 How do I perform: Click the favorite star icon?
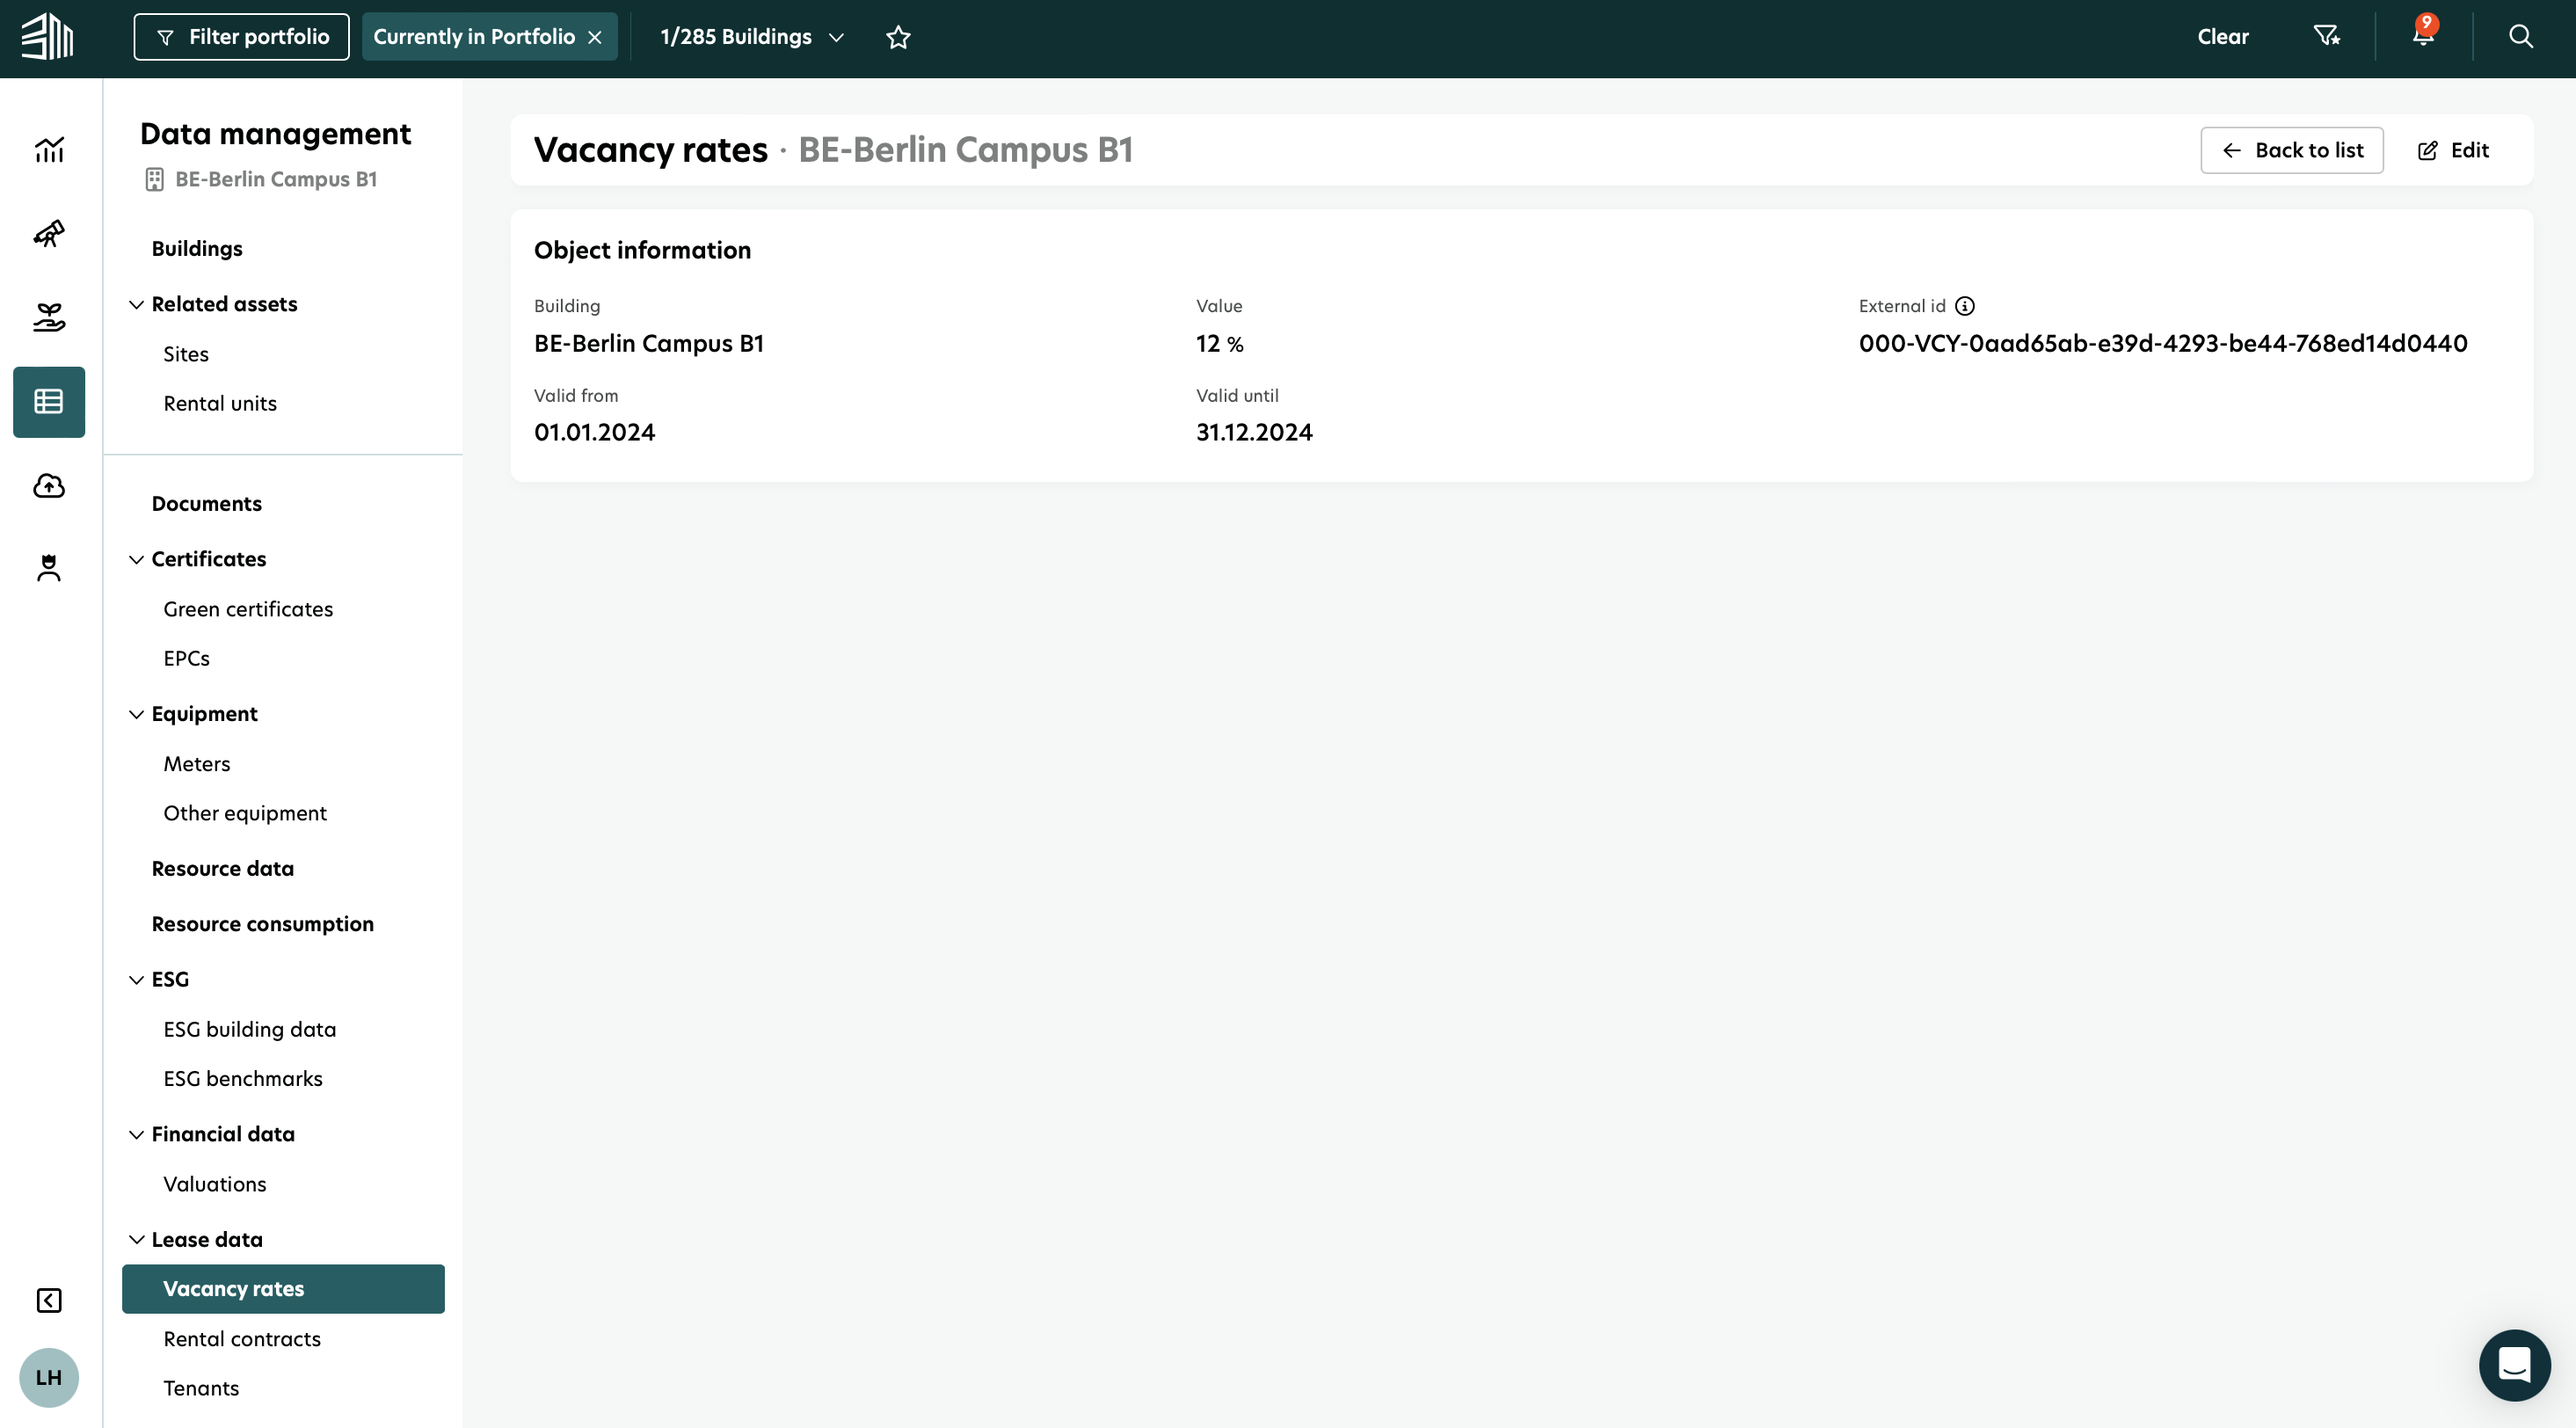[898, 37]
